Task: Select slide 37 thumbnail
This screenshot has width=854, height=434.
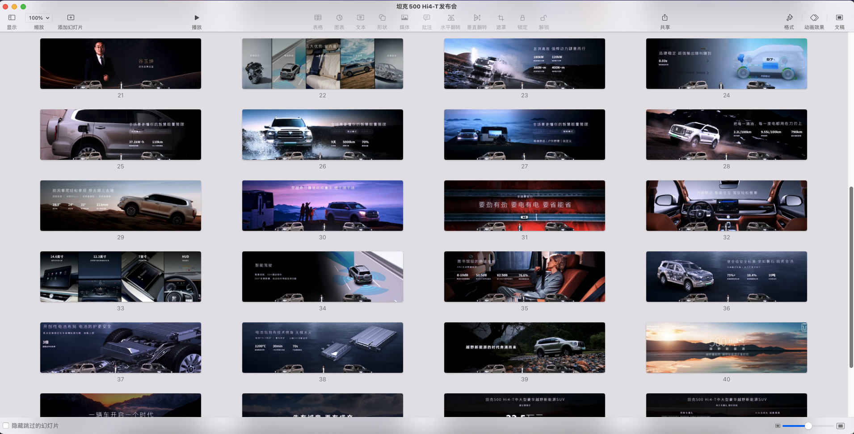Action: coord(121,347)
